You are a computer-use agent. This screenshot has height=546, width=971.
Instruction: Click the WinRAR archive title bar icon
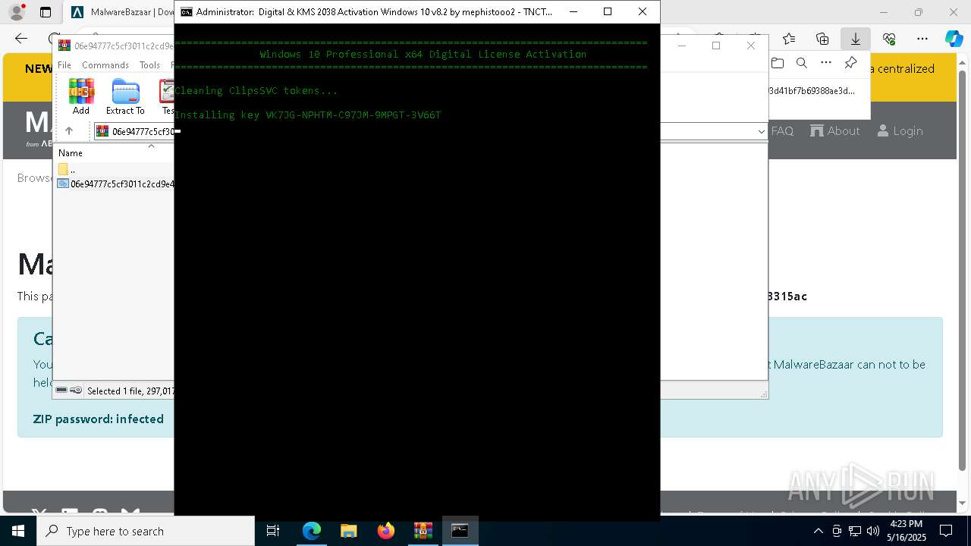[64, 46]
